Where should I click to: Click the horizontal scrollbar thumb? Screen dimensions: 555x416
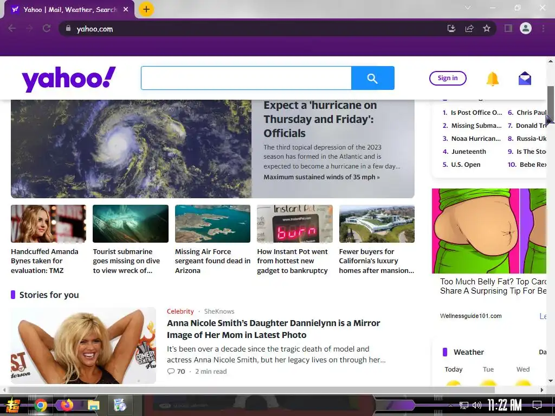point(251,390)
